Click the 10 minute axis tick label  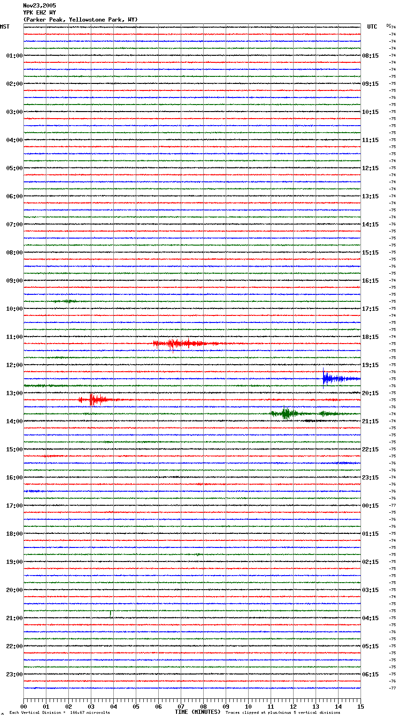(248, 707)
